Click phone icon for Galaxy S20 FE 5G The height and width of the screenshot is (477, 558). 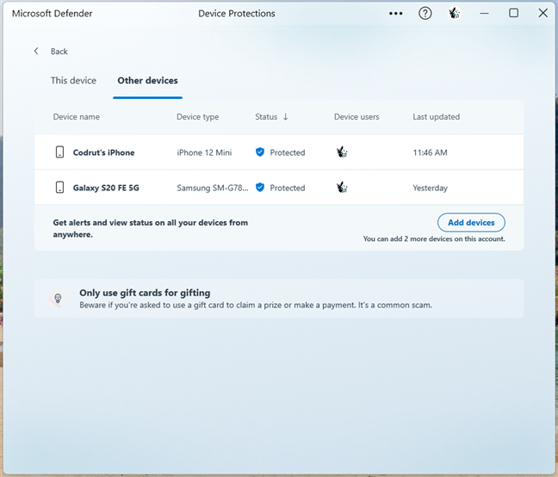click(59, 187)
